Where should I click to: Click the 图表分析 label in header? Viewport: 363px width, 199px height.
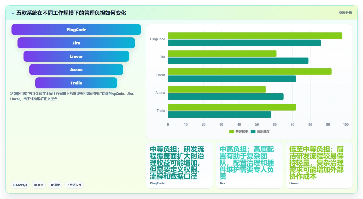click(345, 13)
